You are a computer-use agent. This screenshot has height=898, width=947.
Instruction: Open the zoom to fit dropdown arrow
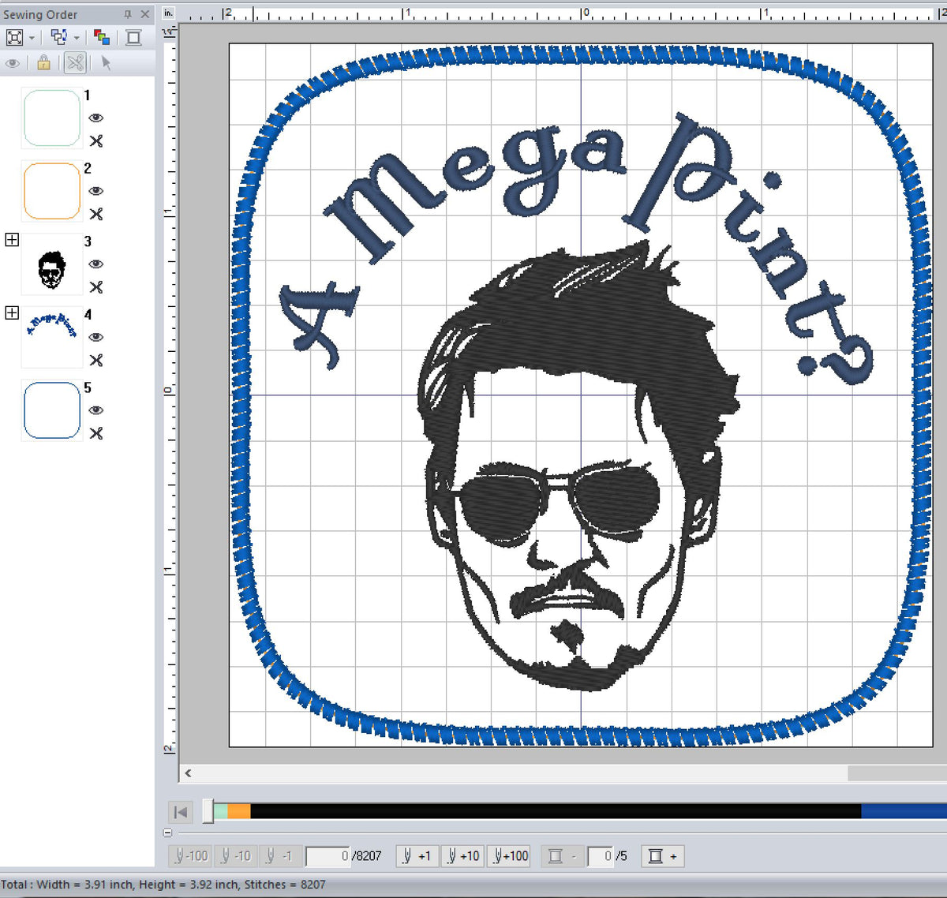[x=32, y=38]
